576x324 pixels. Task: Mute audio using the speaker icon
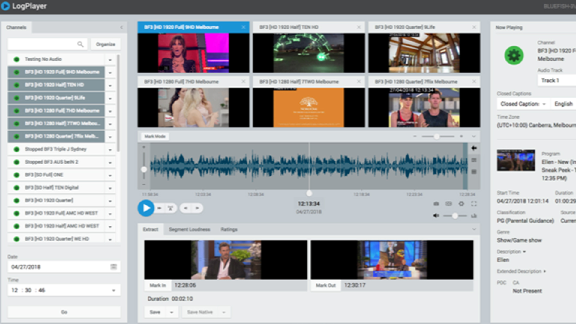[436, 216]
